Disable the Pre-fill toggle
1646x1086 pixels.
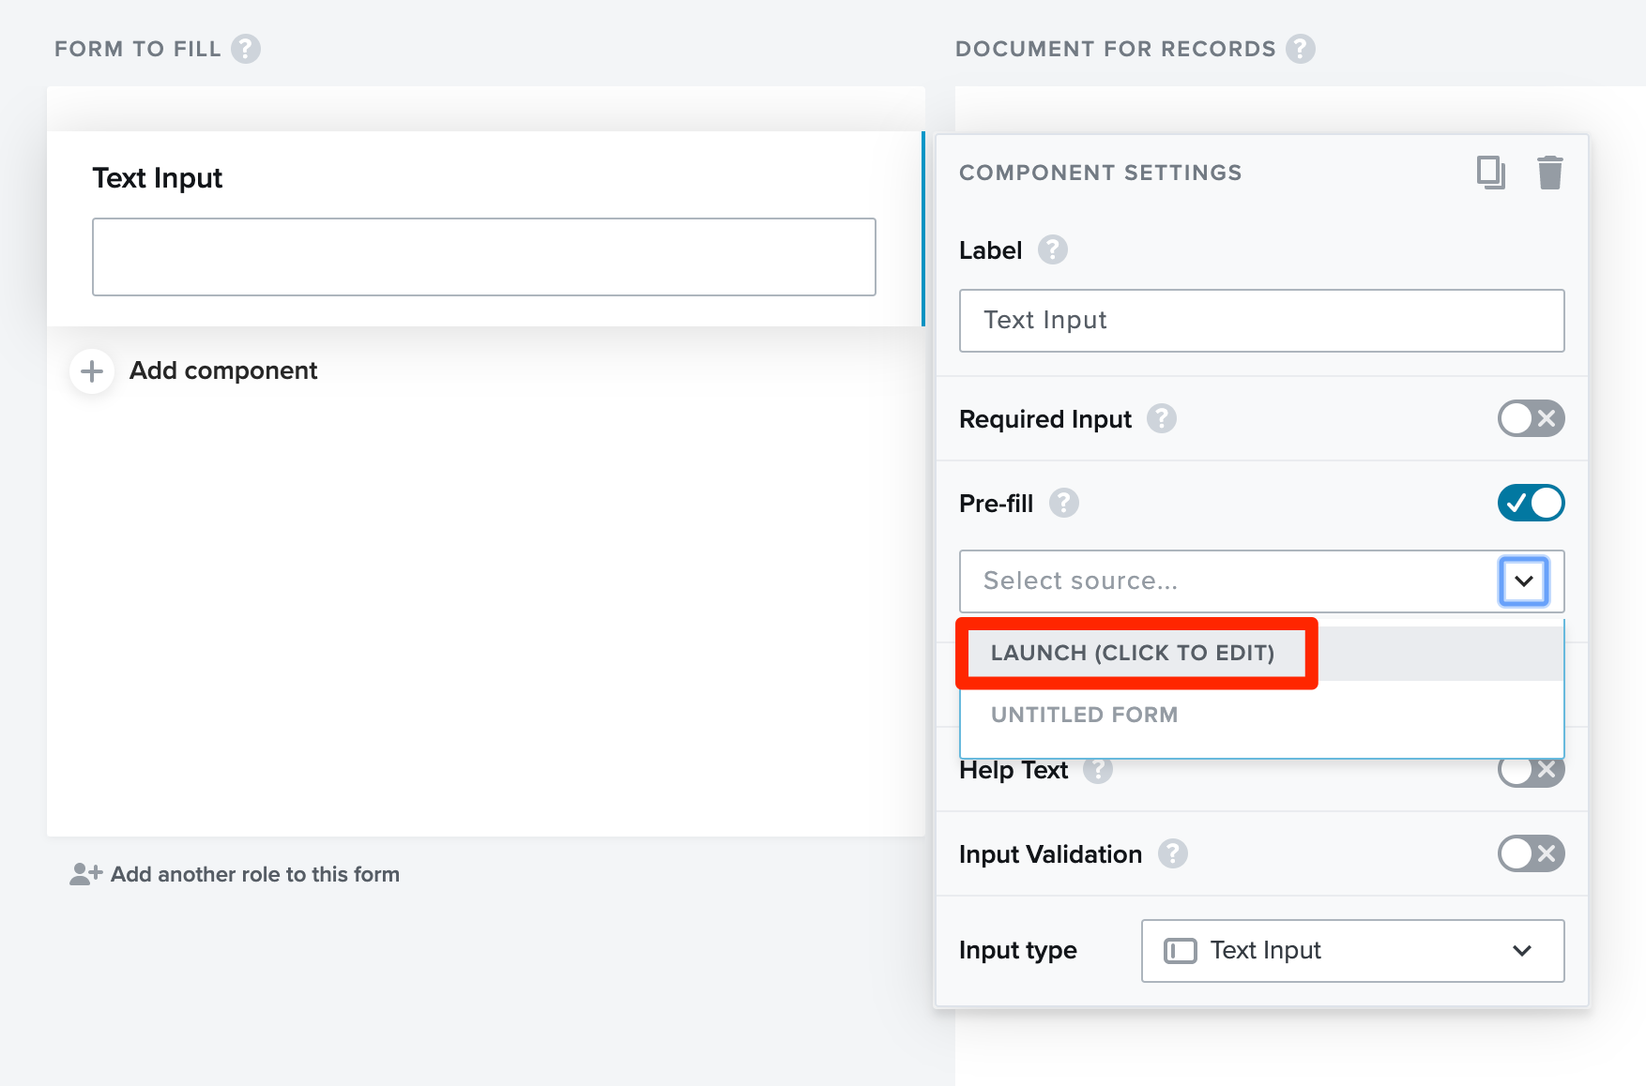pos(1530,504)
